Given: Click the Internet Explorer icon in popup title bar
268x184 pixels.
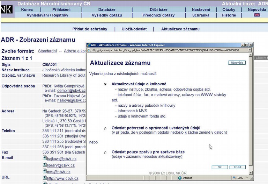Looking at the screenshot, I should (89, 45).
